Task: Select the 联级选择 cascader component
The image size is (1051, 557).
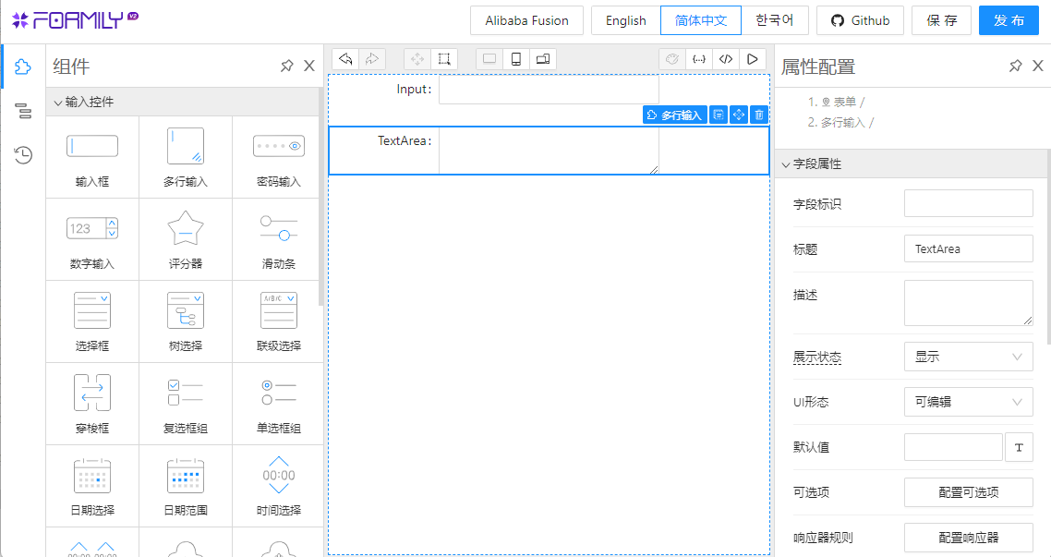Action: [x=279, y=322]
